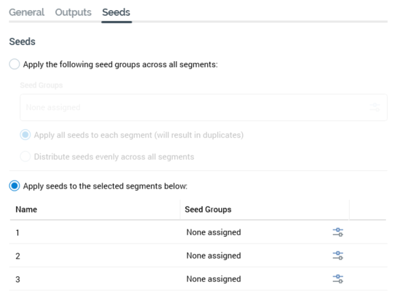This screenshot has width=394, height=300.
Task: Click None assigned for segment 1
Action: click(x=214, y=232)
